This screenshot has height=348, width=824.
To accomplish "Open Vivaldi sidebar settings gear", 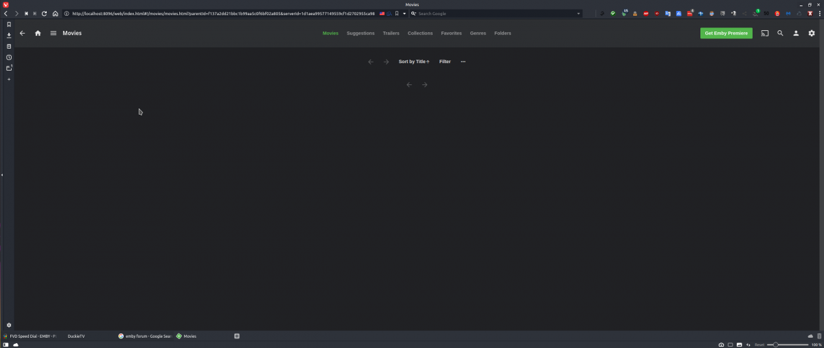I will coord(9,325).
